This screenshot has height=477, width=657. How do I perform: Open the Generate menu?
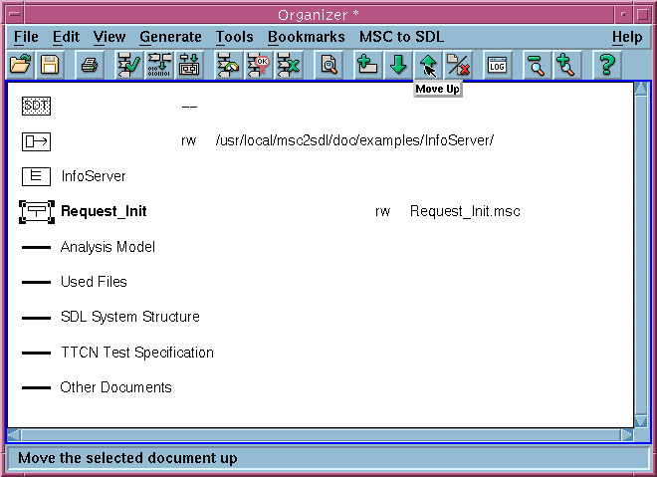click(x=170, y=37)
